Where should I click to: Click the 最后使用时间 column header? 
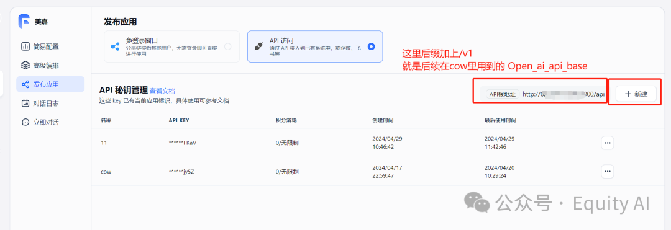tap(500, 120)
